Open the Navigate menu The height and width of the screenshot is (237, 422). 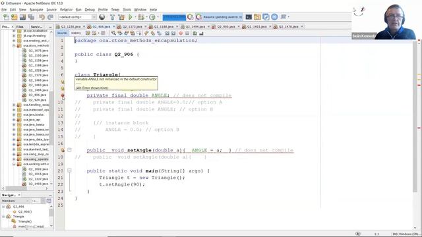36,9
